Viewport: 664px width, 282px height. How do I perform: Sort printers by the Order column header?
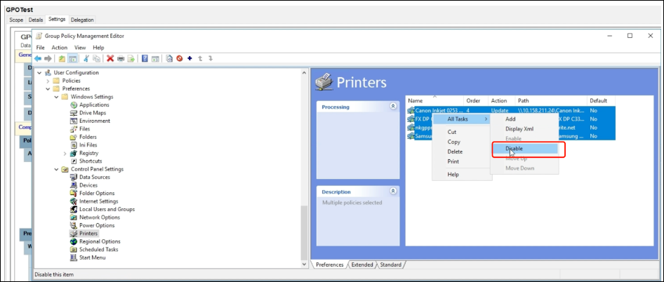pyautogui.click(x=476, y=101)
